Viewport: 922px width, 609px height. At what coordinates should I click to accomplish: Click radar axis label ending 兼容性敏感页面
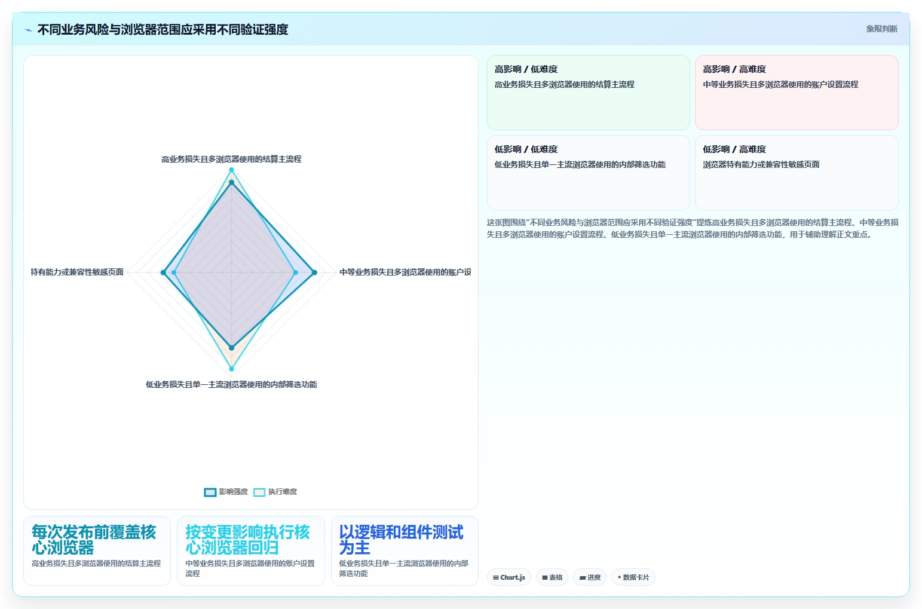(x=77, y=272)
